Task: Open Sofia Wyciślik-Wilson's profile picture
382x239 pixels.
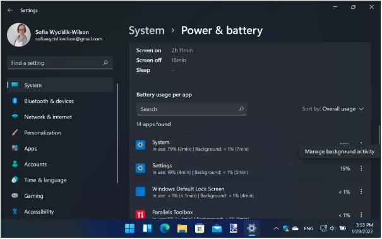Action: tap(19, 35)
